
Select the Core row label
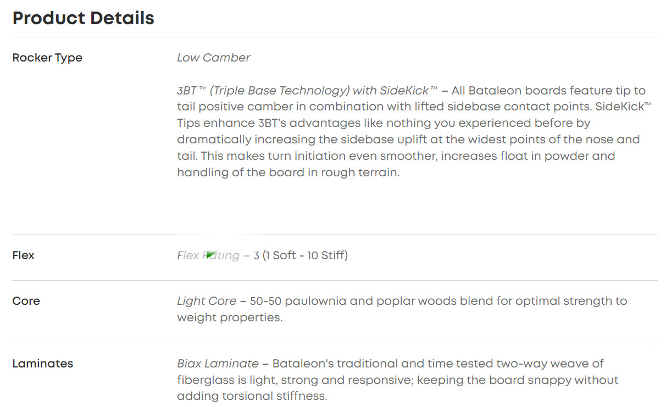tap(26, 301)
